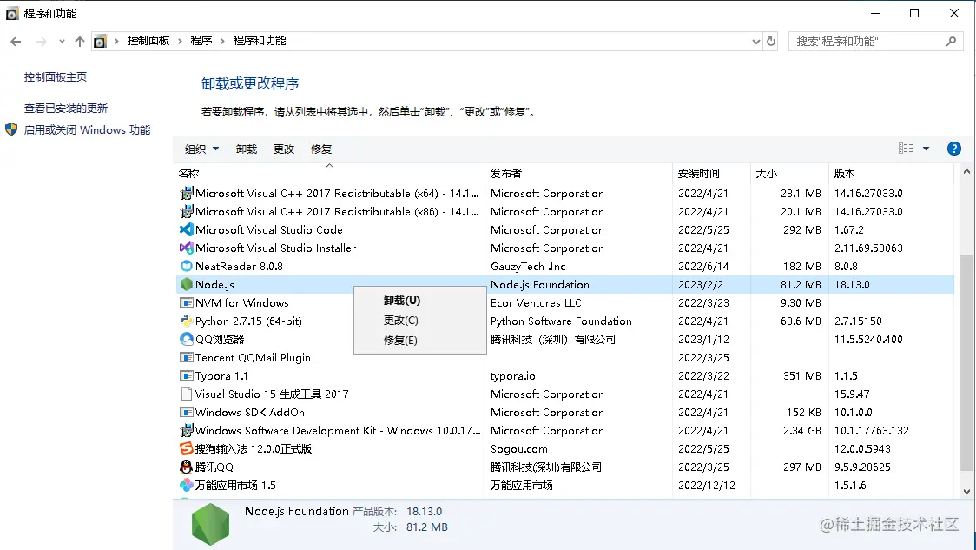Sort by 安装时间 column header
This screenshot has height=550, width=976.
click(711, 173)
